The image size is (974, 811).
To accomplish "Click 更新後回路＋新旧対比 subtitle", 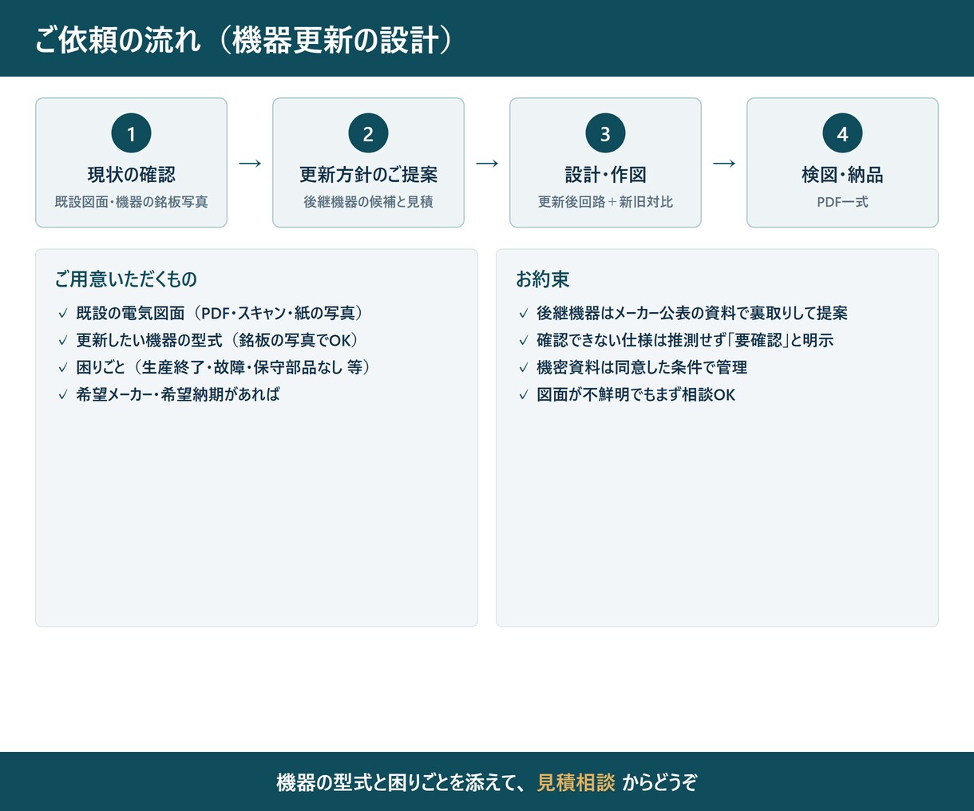I will click(x=605, y=202).
